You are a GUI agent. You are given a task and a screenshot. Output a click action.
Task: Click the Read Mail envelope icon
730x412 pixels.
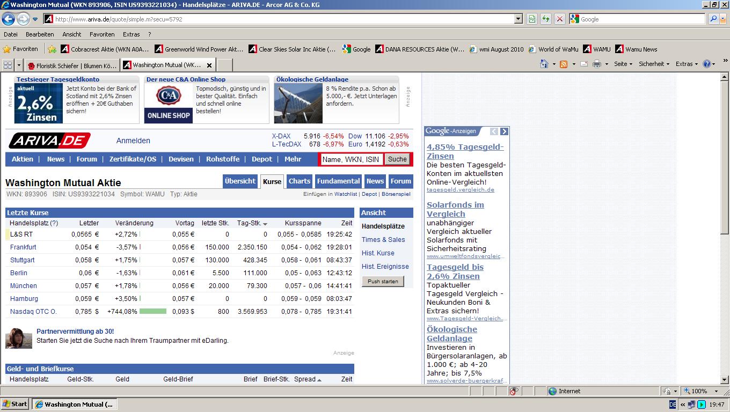583,64
